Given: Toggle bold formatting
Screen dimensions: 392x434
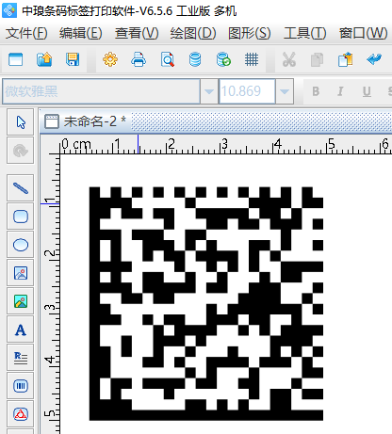Looking at the screenshot, I should [x=316, y=91].
